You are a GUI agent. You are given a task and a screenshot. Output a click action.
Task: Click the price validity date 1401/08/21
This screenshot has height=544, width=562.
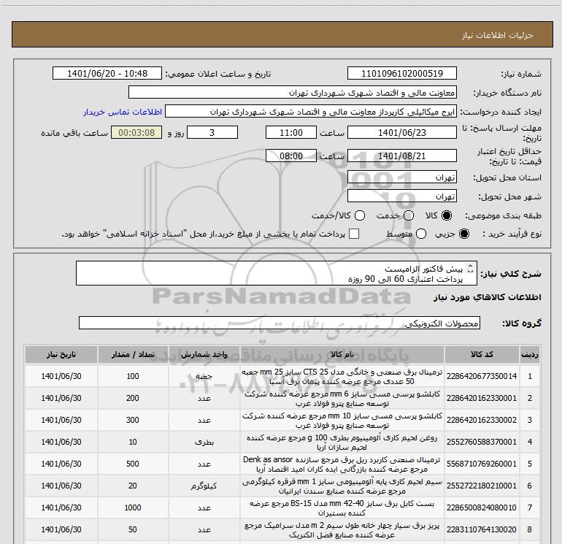pyautogui.click(x=401, y=156)
